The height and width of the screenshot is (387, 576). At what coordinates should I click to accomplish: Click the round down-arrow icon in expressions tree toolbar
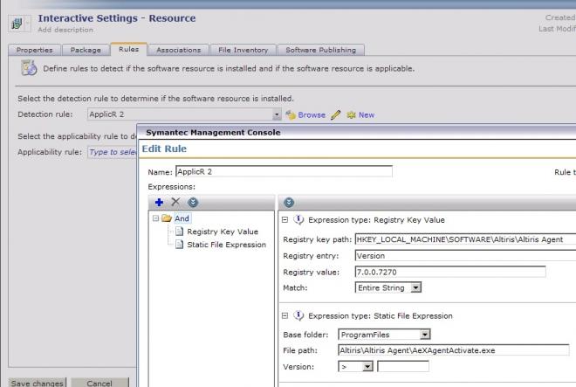[193, 203]
